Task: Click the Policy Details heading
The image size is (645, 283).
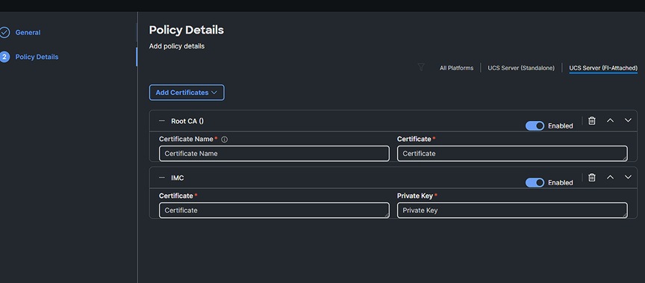Action: click(187, 30)
